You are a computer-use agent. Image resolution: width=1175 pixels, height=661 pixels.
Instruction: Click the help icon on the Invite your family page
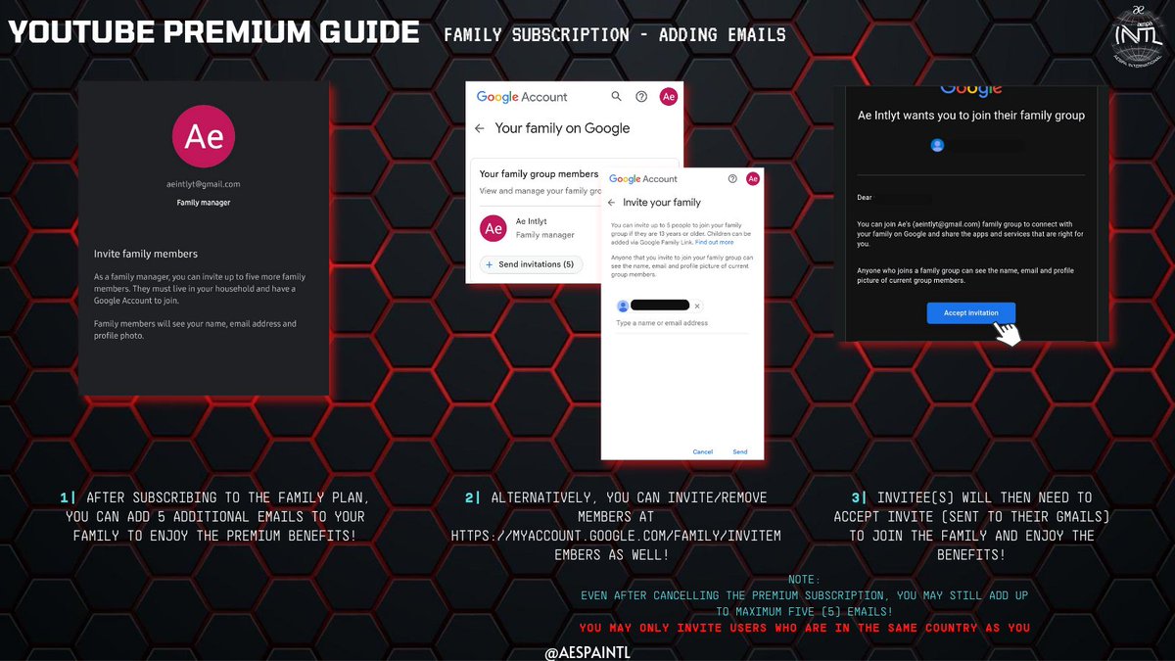coord(730,179)
